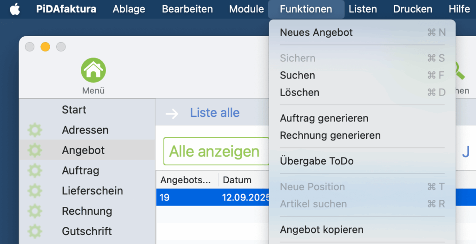Click the gear icon beside Gutschrift
The width and height of the screenshot is (476, 244).
point(35,231)
